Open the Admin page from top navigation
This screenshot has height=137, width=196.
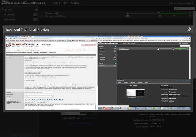pos(75,3)
